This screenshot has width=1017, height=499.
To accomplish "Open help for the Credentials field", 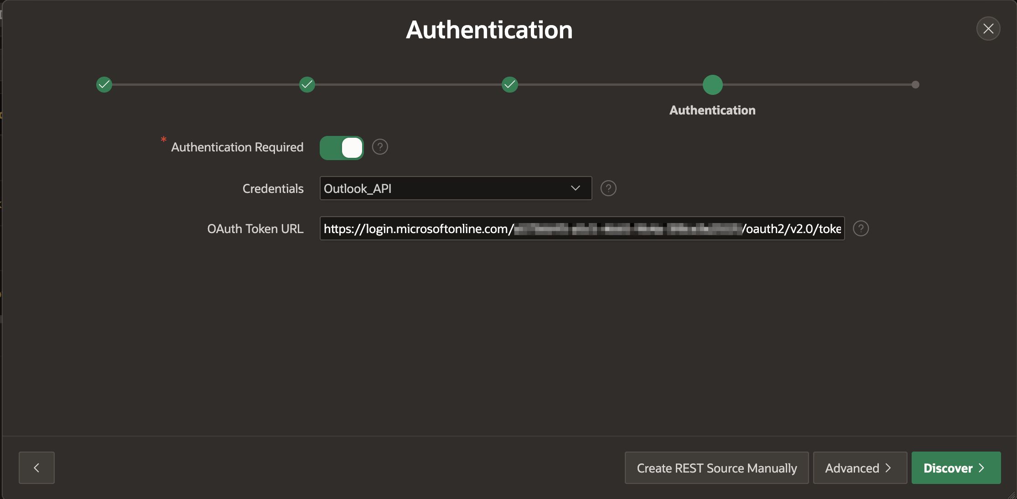I will pos(608,188).
